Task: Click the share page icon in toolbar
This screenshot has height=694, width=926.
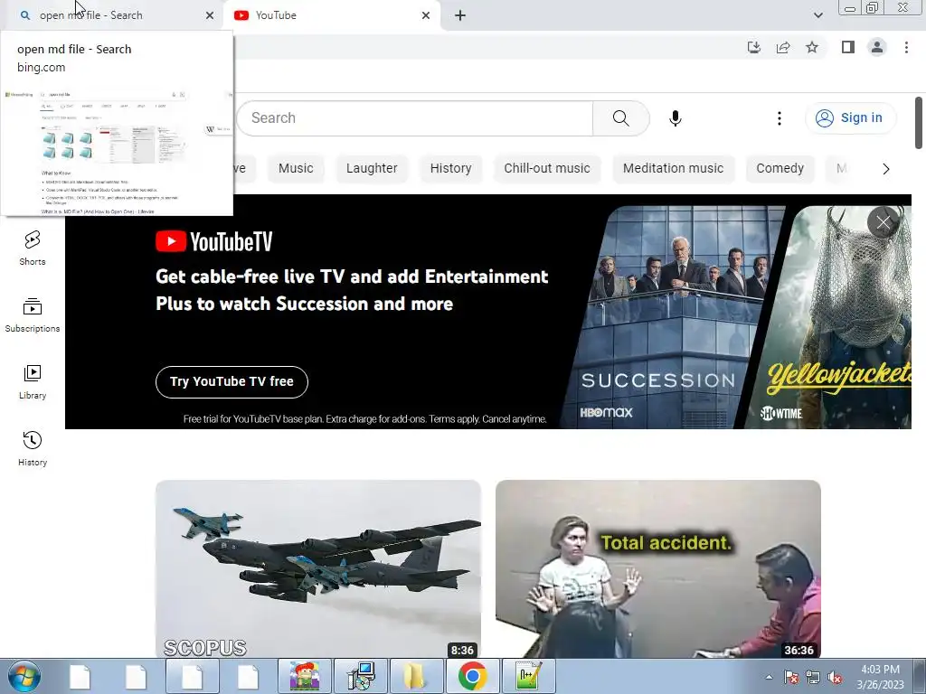Action: pos(783,47)
